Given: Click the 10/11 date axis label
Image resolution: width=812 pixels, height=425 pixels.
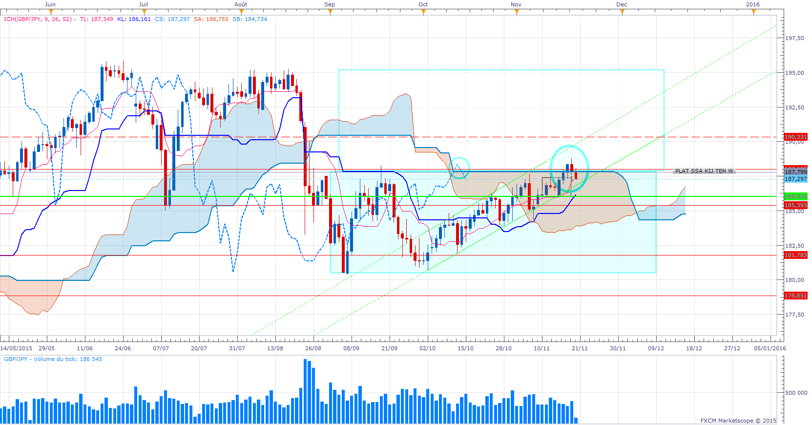Looking at the screenshot, I should pyautogui.click(x=542, y=348).
